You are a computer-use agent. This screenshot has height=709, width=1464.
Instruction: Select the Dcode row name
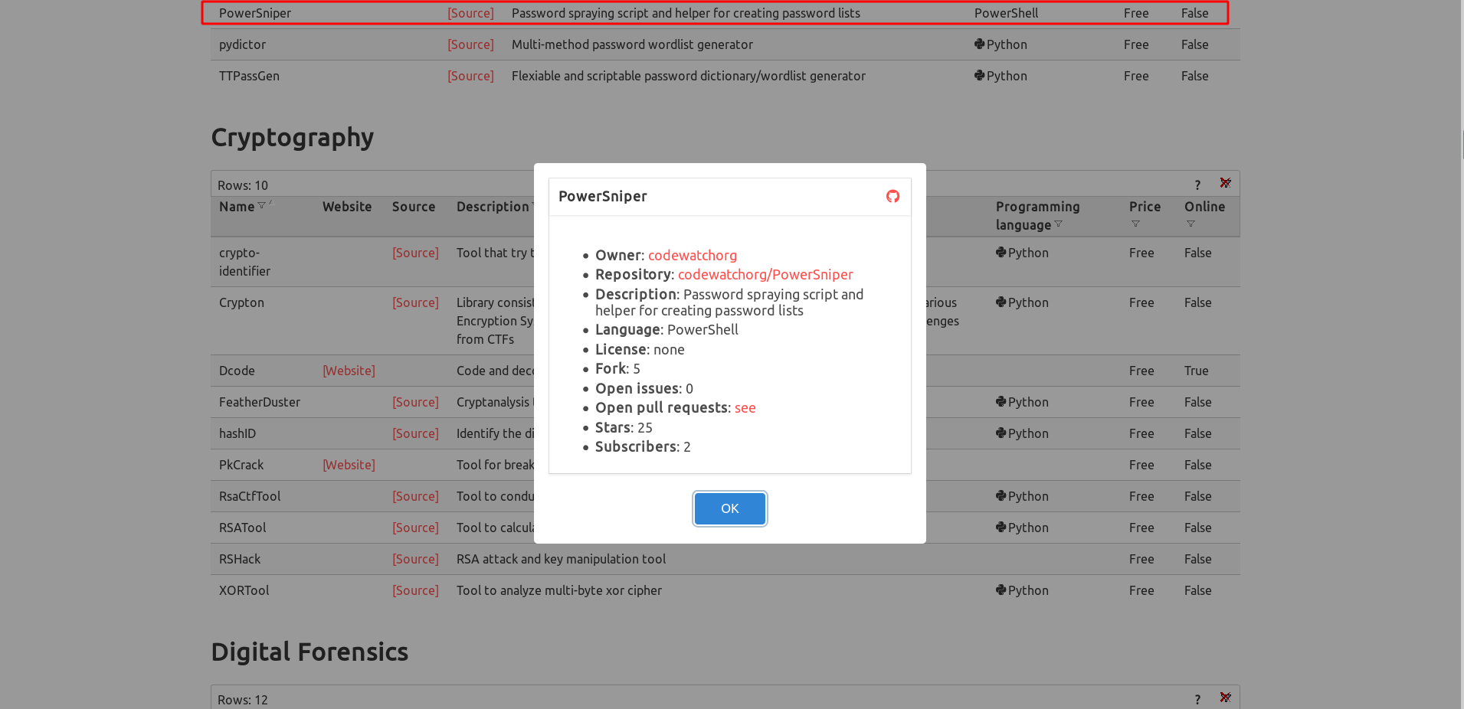pos(237,371)
